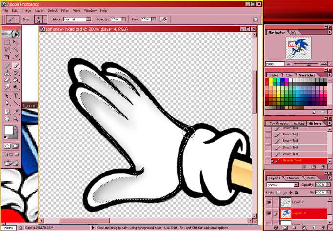Screen dimensions: 333x231
Task: Select the Hand tool
Action: [7, 119]
